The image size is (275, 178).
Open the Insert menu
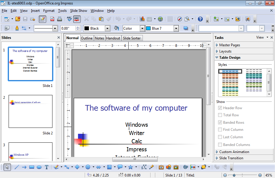35,11
